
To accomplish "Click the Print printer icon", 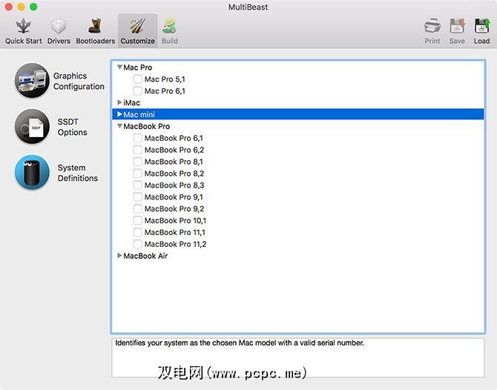I will pos(432,27).
